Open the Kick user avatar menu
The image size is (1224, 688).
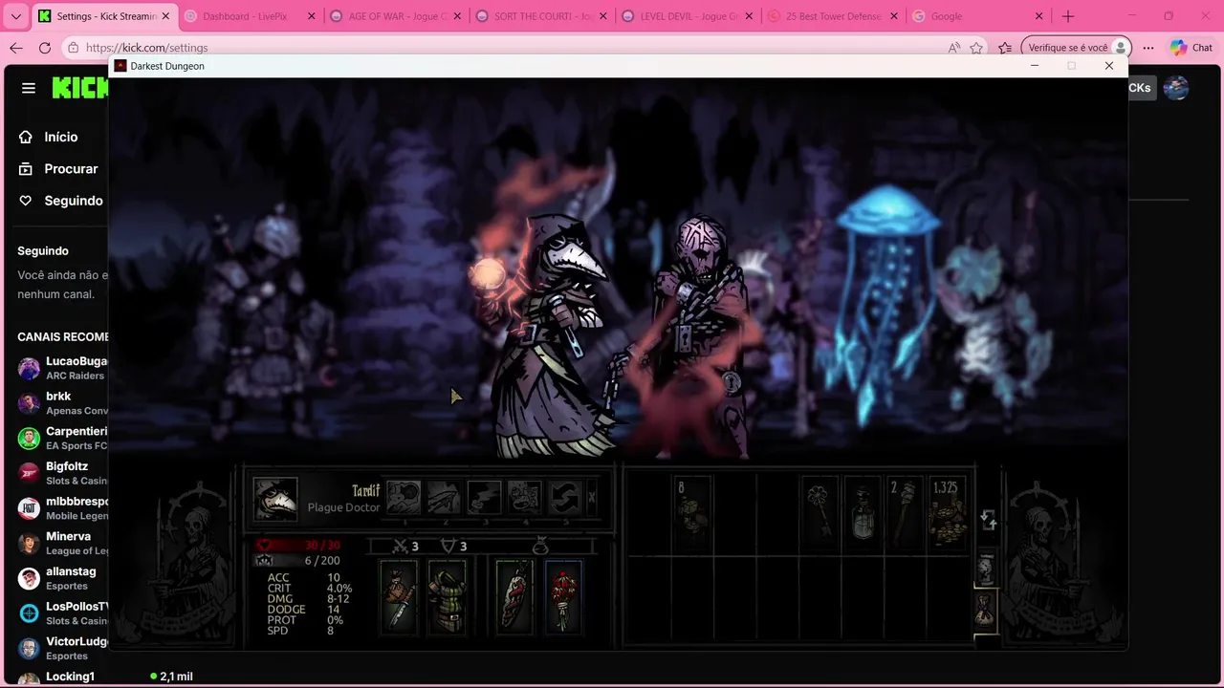tap(1176, 88)
